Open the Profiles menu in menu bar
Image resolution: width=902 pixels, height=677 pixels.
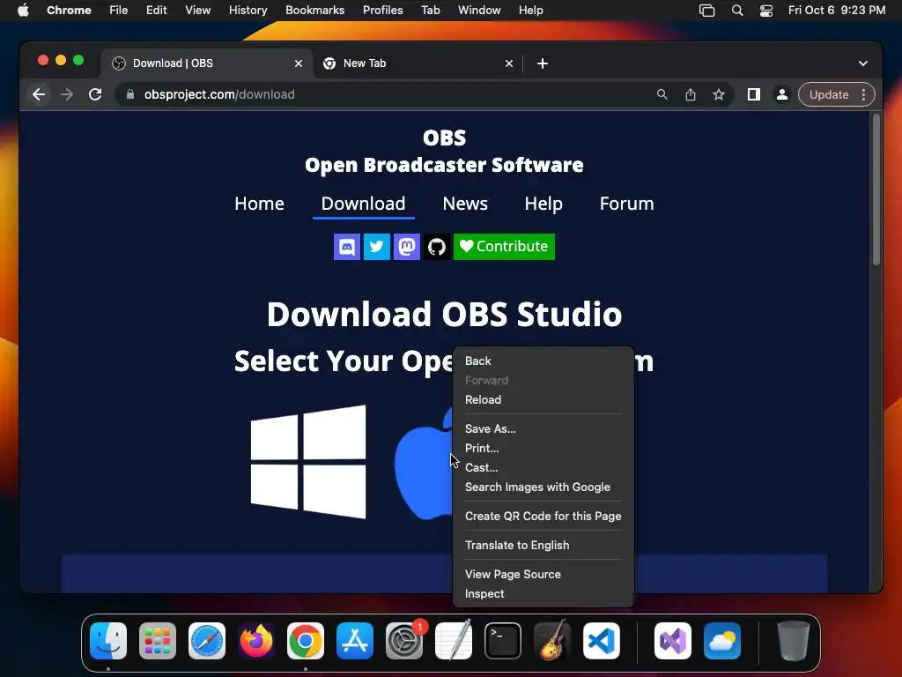[382, 11]
